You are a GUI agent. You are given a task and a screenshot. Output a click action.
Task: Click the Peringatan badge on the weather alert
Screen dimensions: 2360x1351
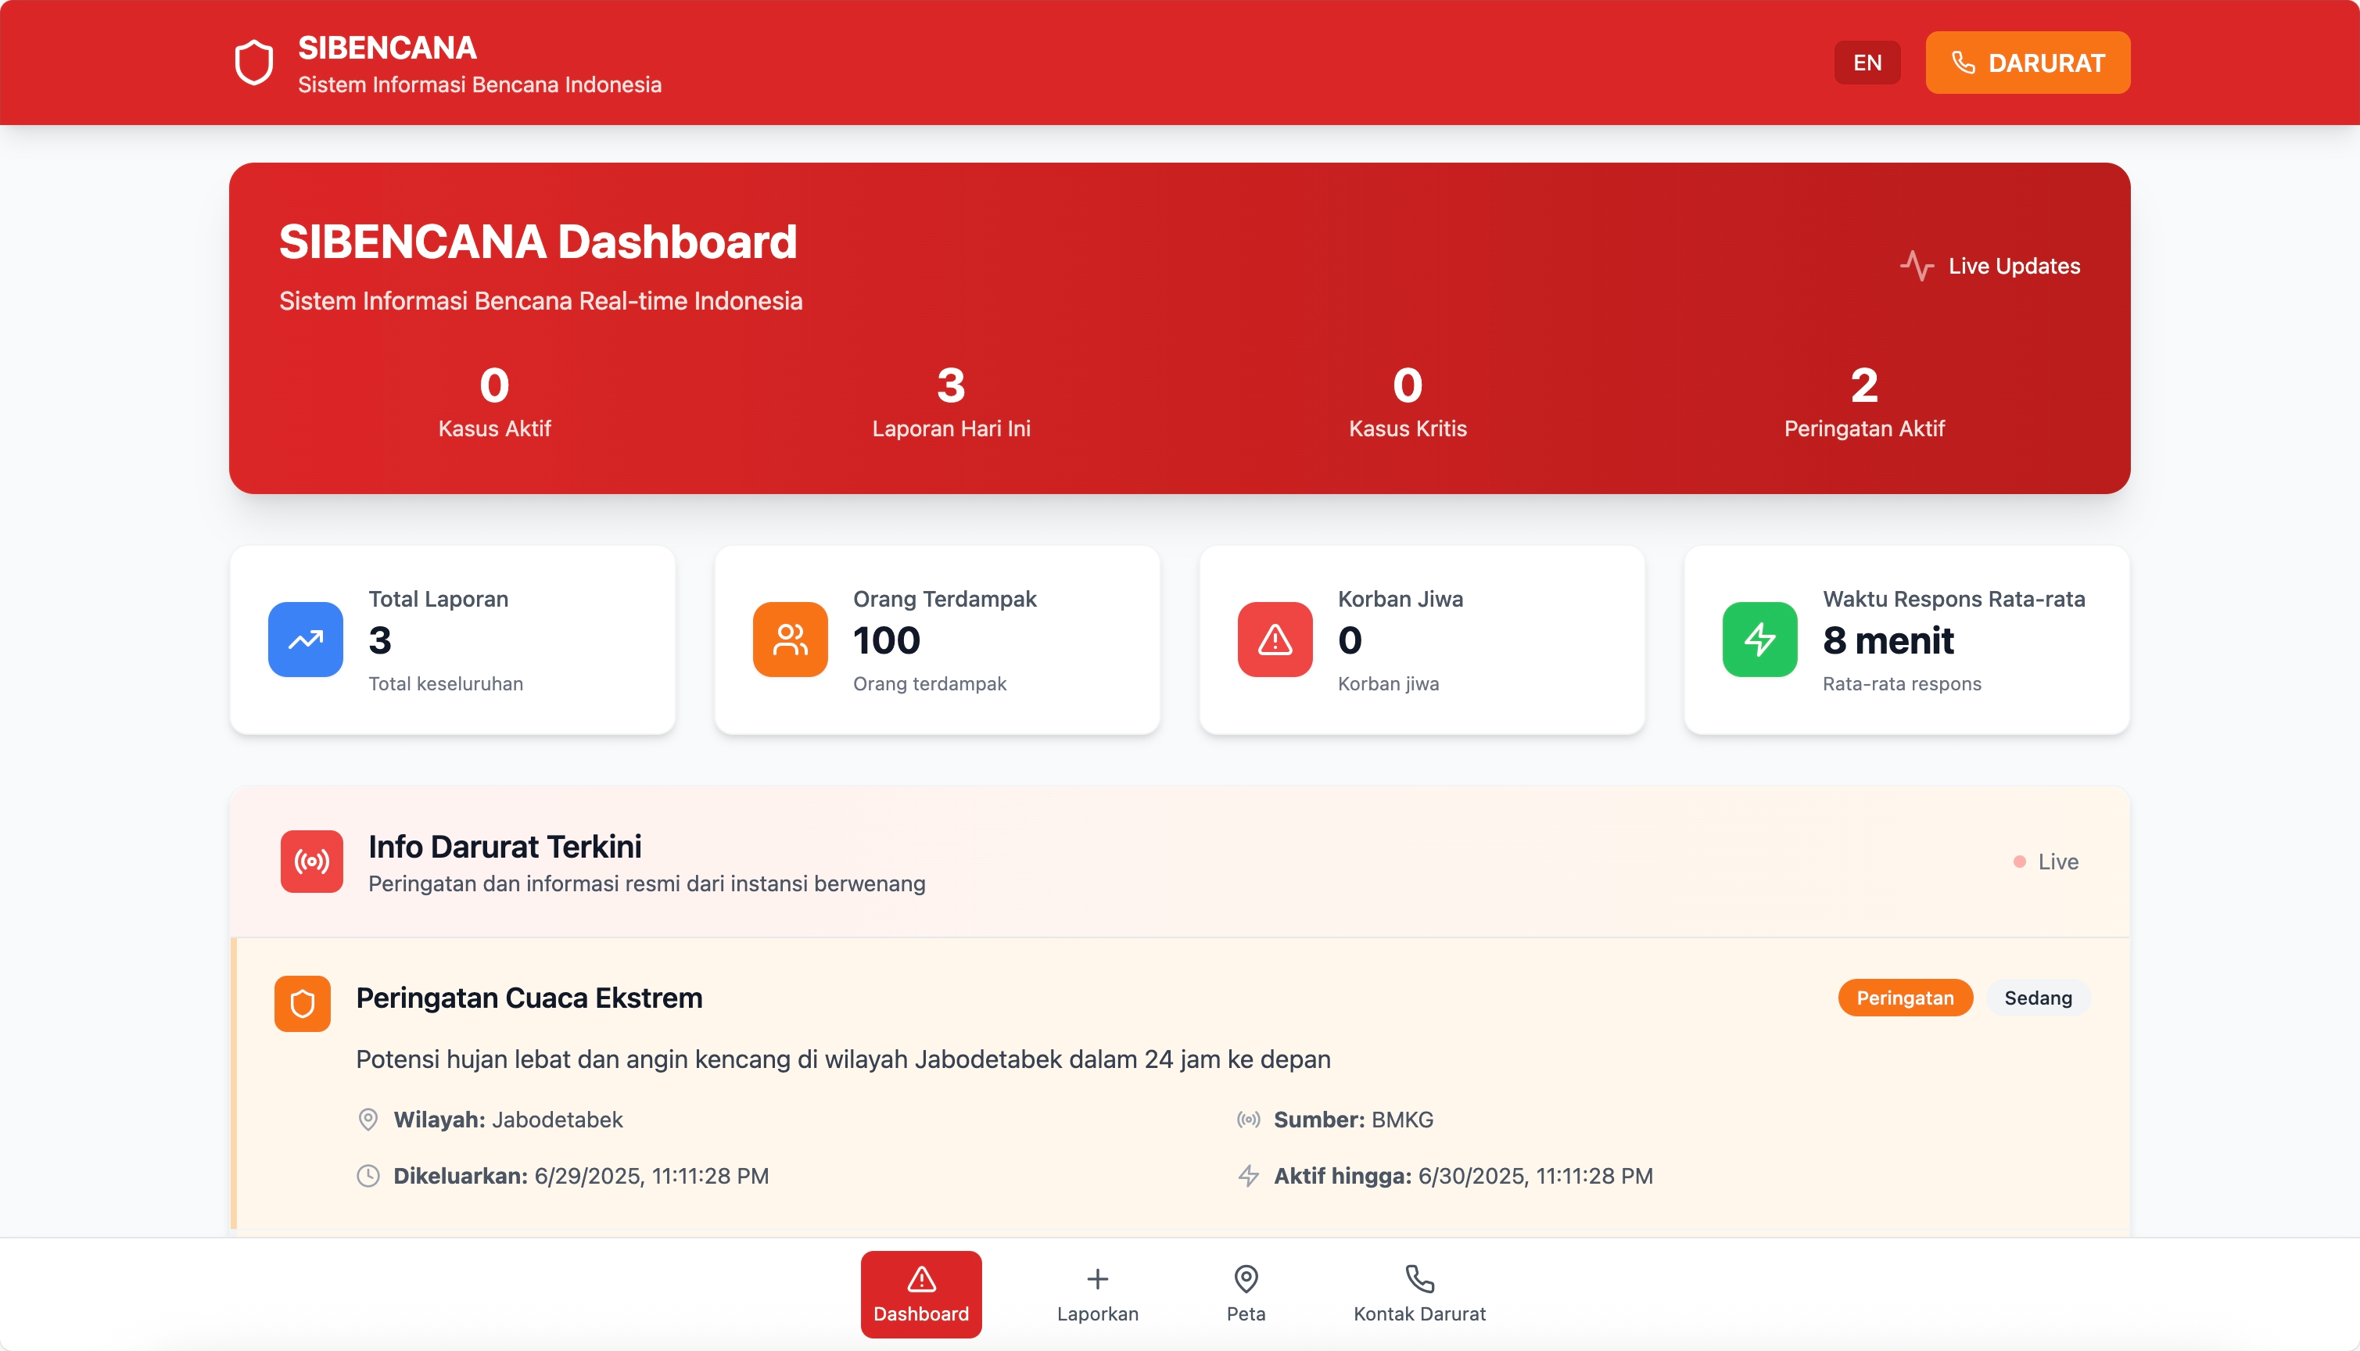click(1905, 998)
